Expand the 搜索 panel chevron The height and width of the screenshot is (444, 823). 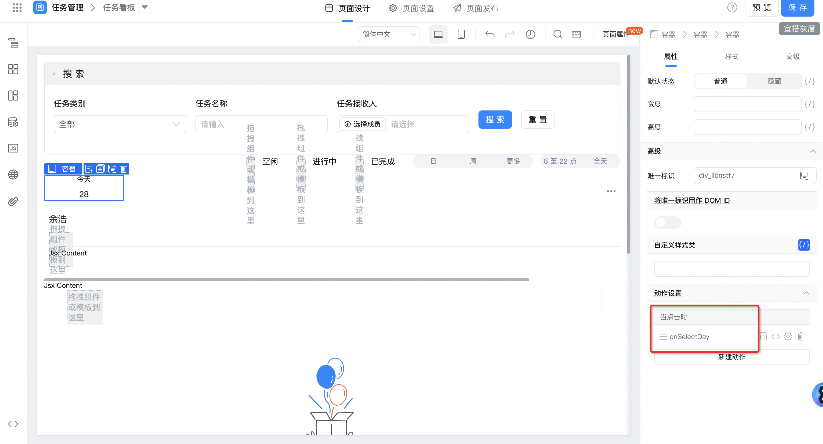click(x=54, y=74)
